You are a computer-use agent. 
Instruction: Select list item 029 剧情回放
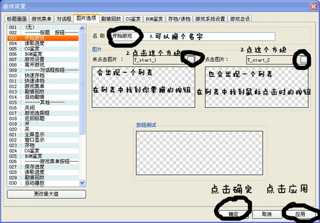(43, 178)
